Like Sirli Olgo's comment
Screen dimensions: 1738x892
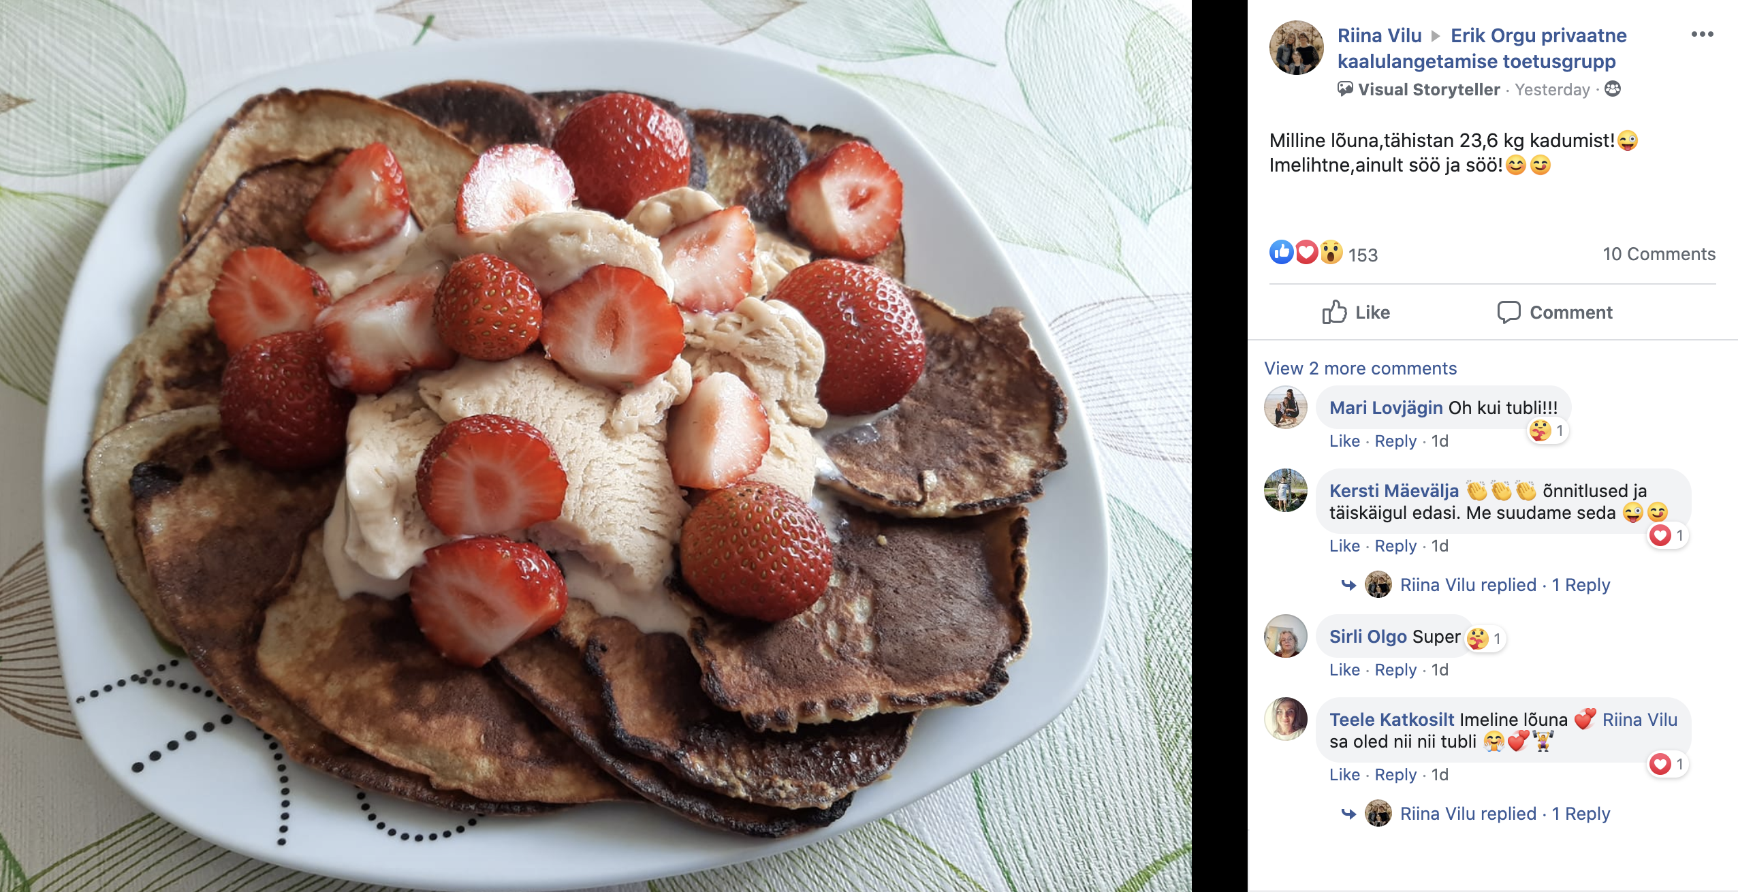[x=1344, y=670]
